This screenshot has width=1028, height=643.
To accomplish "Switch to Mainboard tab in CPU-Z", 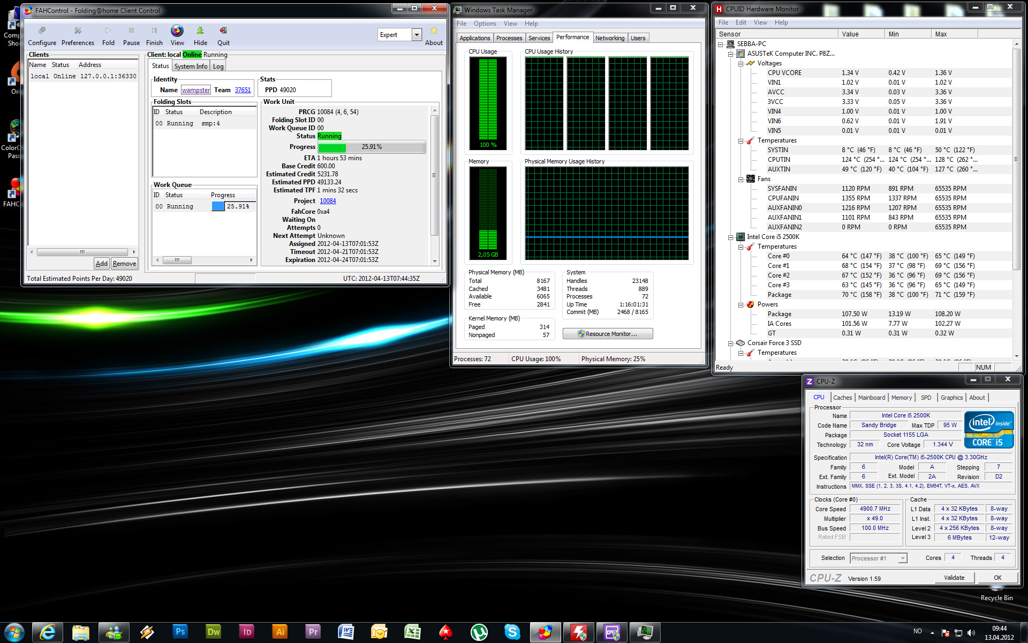I will 871,398.
